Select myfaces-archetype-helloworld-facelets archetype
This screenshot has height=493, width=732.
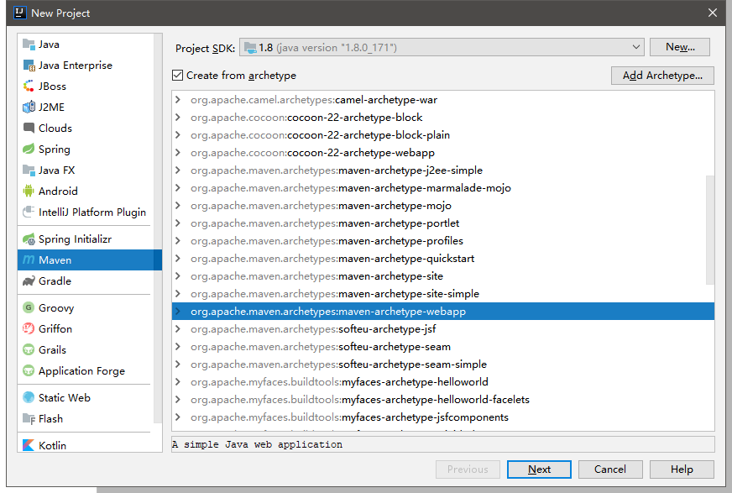pyautogui.click(x=443, y=400)
